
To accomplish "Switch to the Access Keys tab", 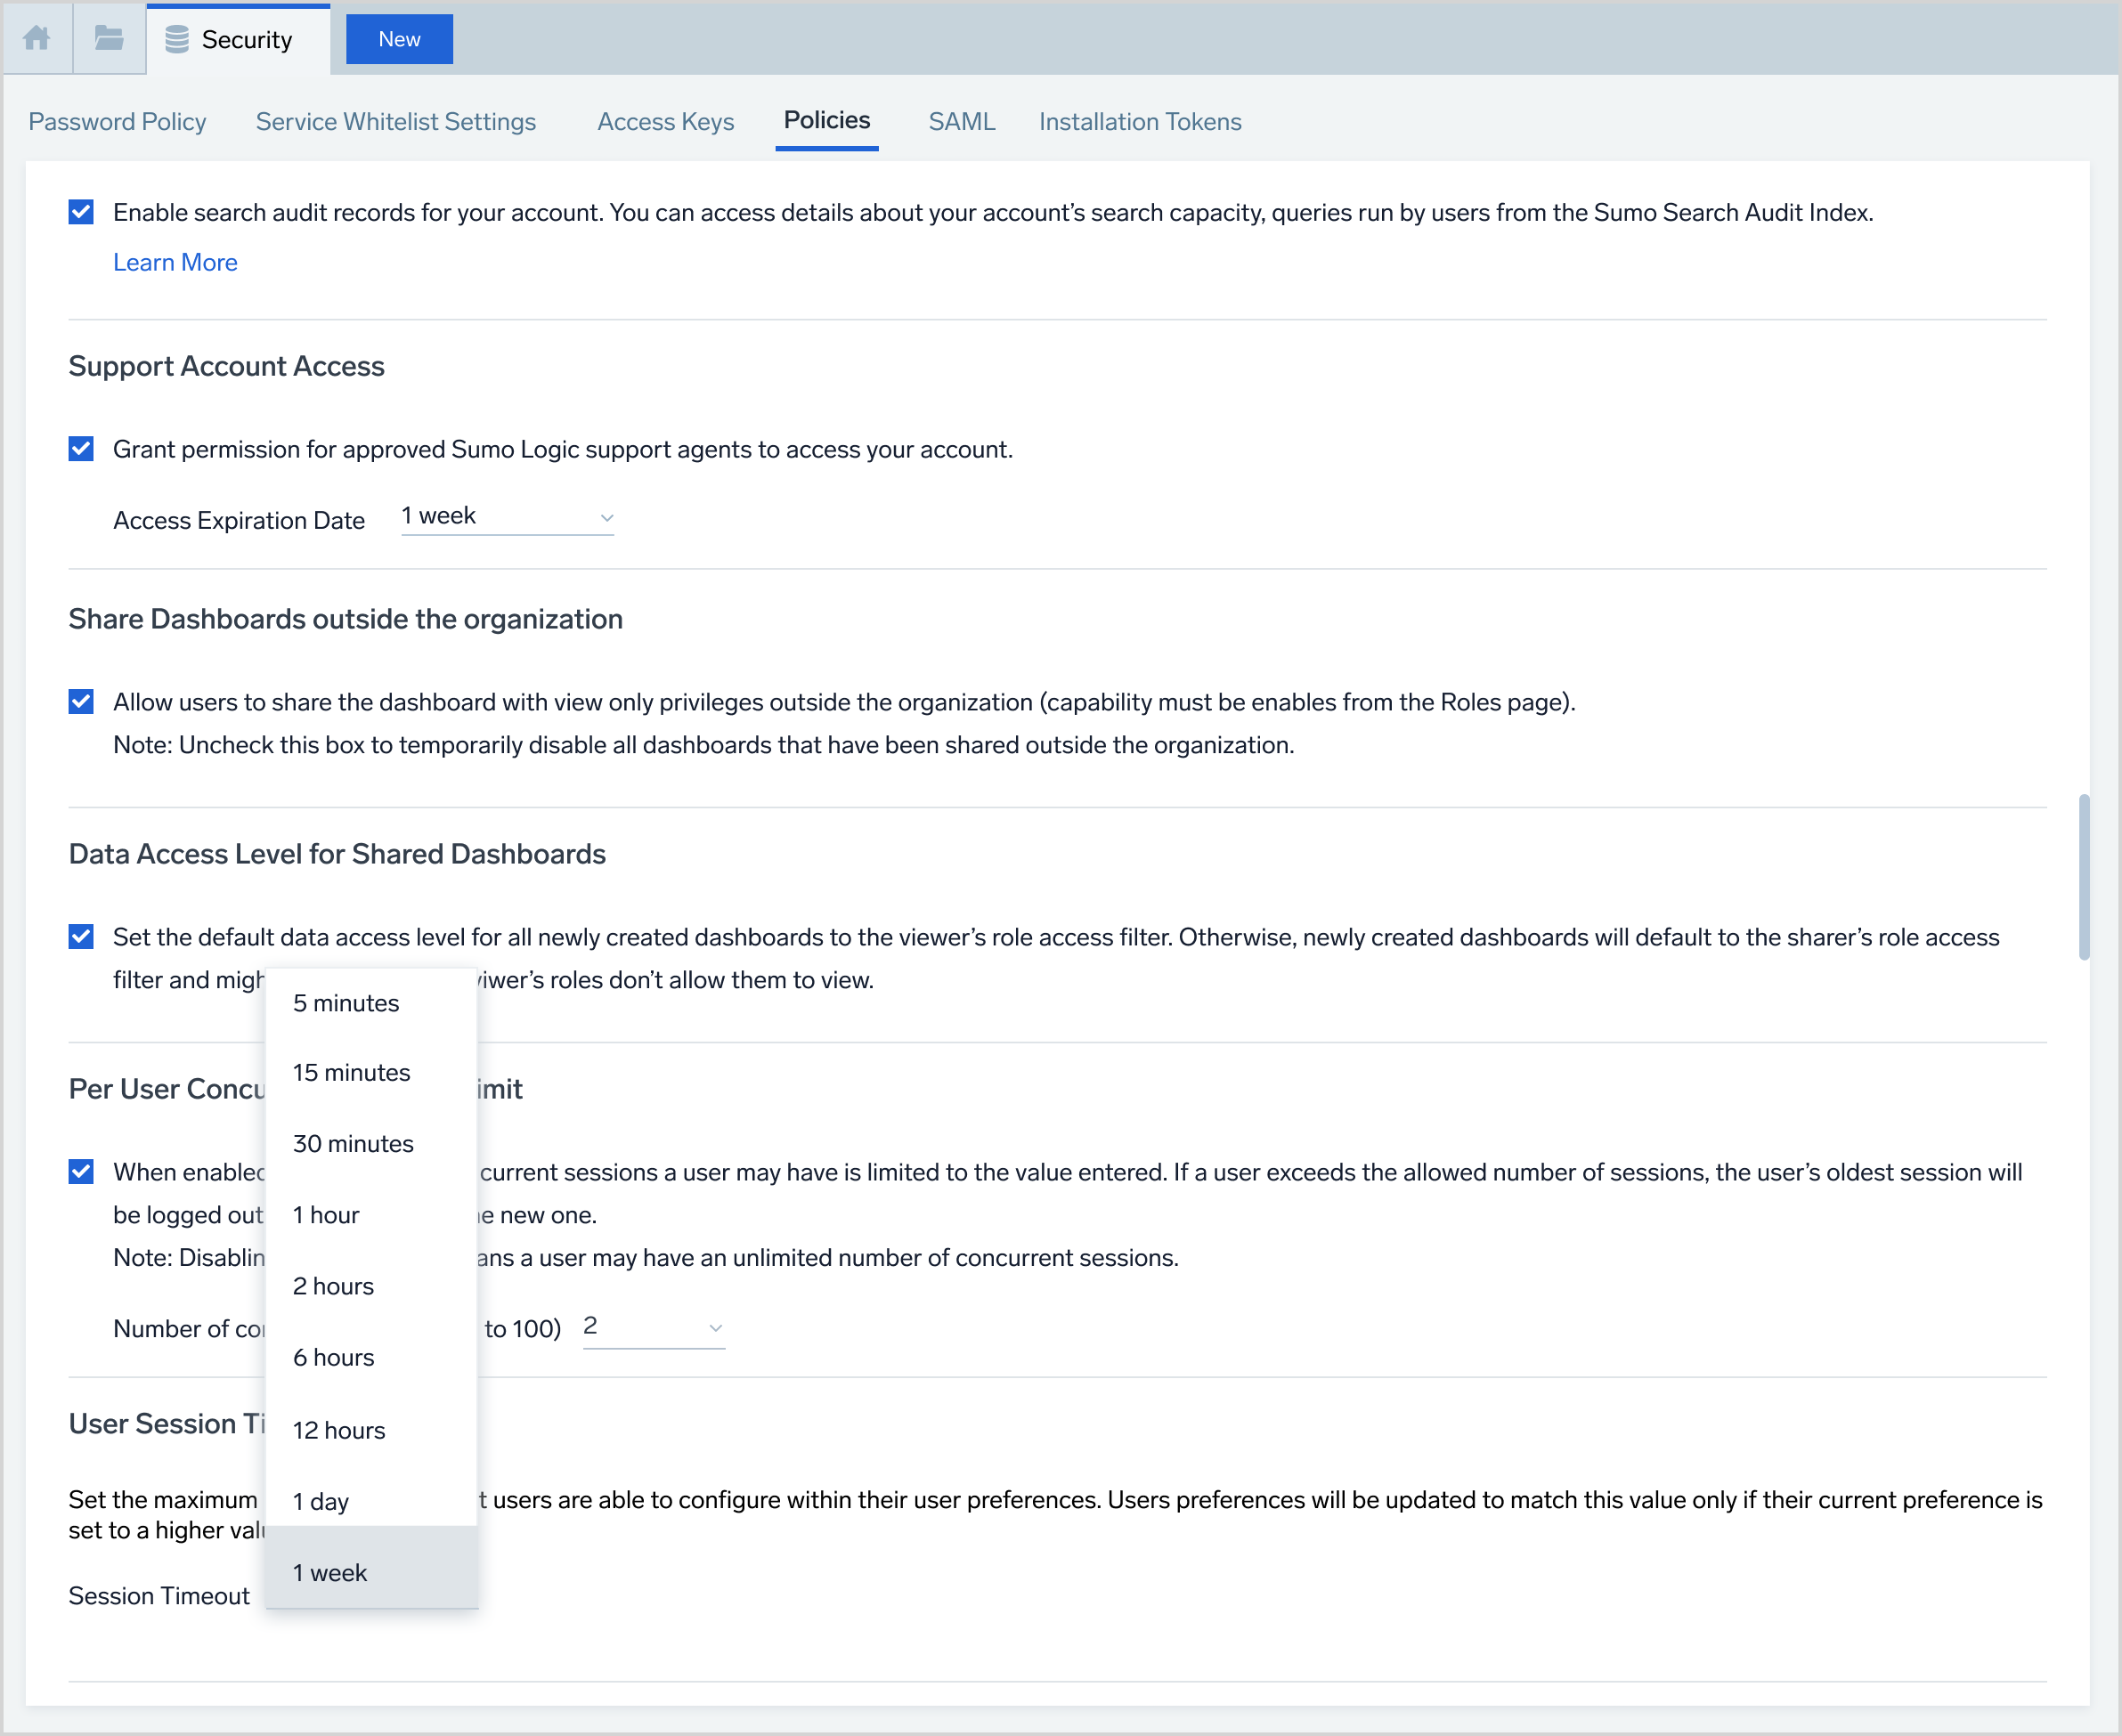I will coord(665,121).
